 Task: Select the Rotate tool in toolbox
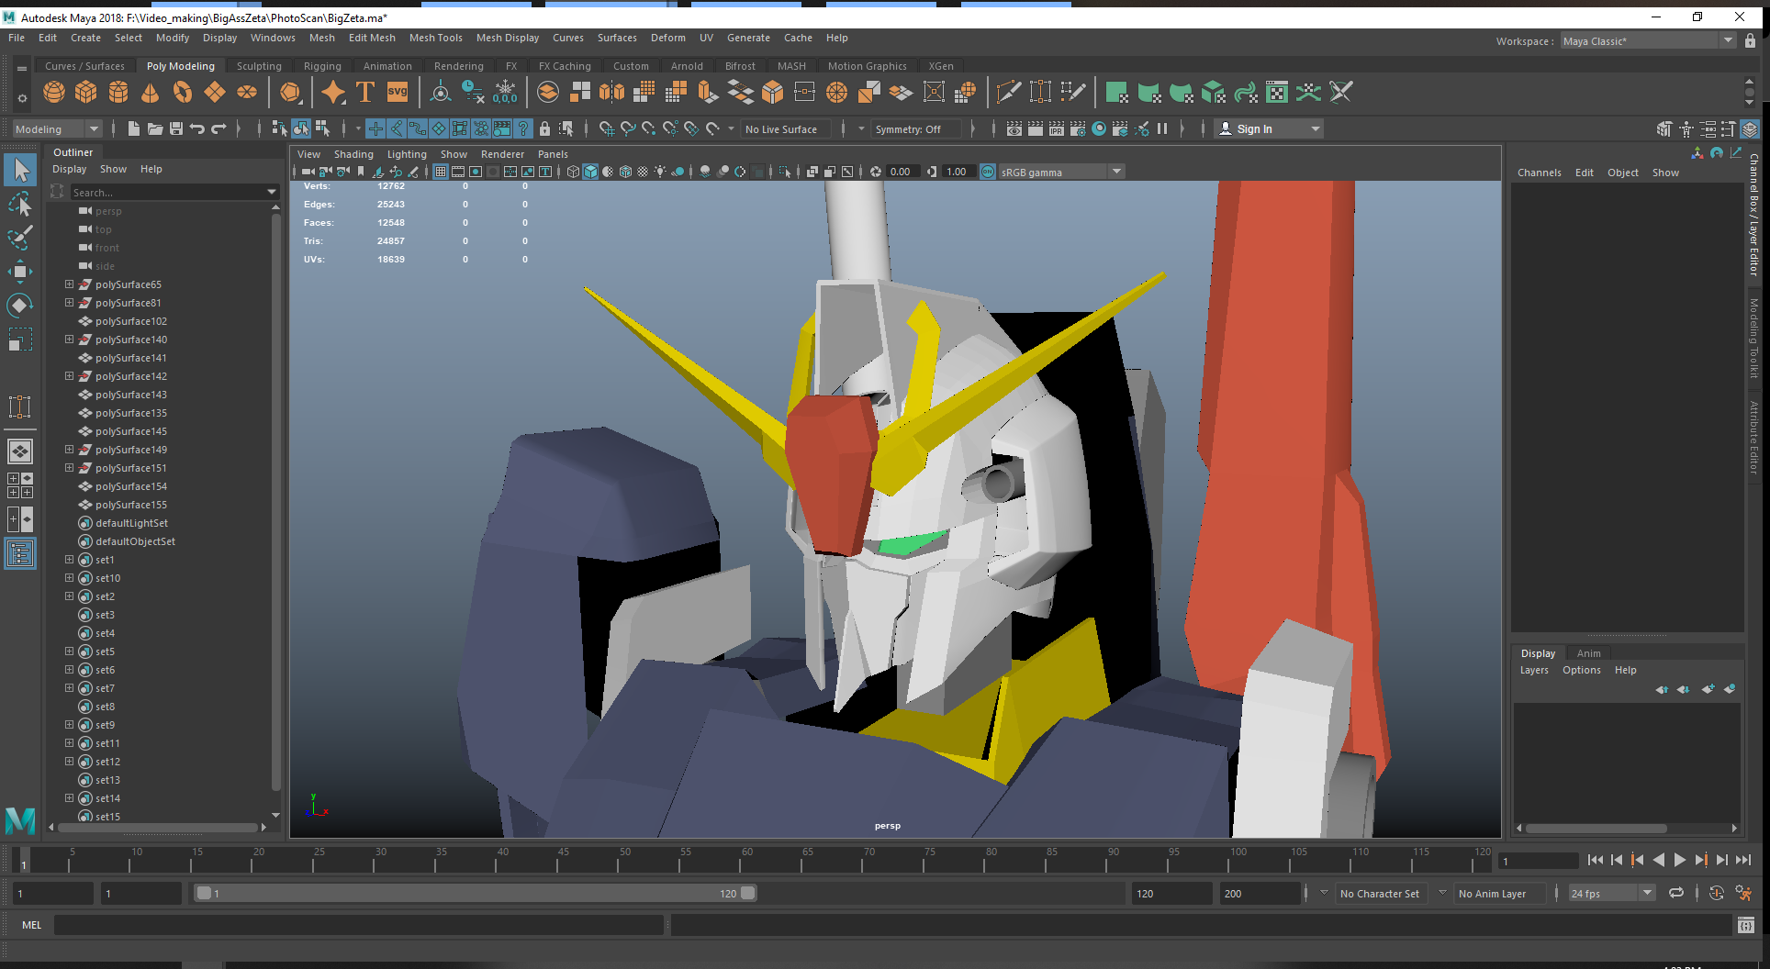[x=20, y=305]
